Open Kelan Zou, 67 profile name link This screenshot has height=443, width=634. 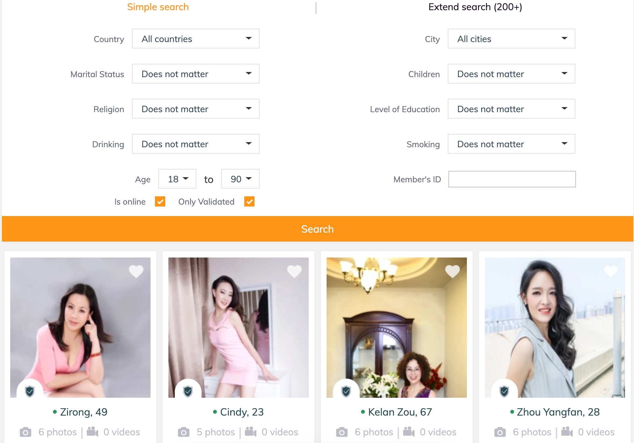click(400, 412)
